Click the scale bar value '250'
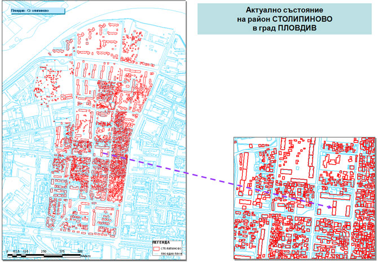 coord(43,251)
